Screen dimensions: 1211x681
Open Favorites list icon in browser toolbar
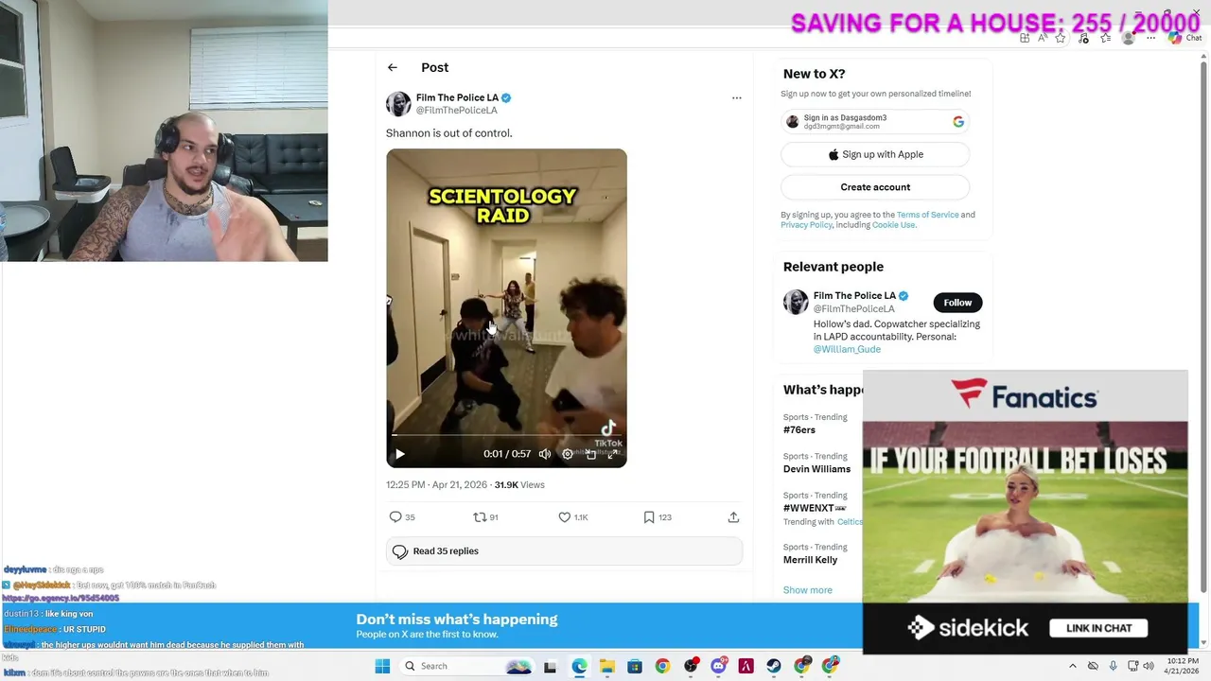click(x=1106, y=38)
